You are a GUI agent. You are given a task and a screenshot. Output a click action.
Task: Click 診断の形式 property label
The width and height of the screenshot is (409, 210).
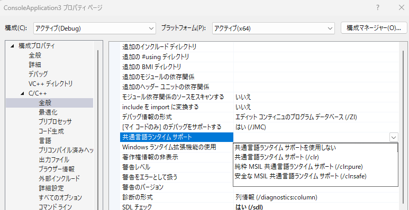tap(138, 197)
